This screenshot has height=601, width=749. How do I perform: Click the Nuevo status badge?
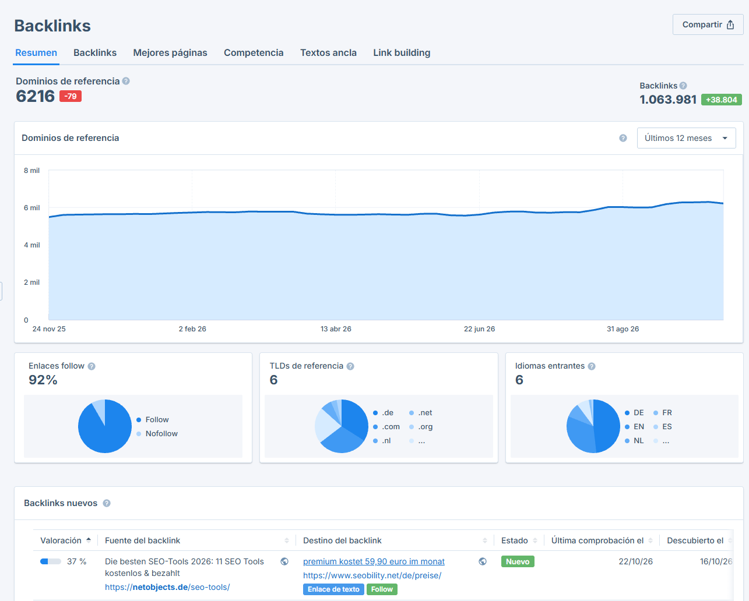click(x=518, y=561)
